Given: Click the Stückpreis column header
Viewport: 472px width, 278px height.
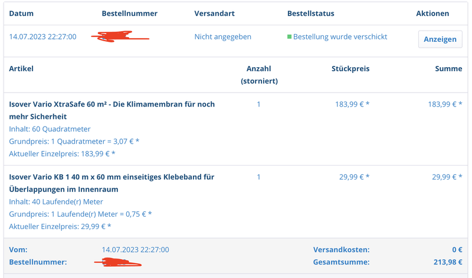Looking at the screenshot, I should [350, 69].
